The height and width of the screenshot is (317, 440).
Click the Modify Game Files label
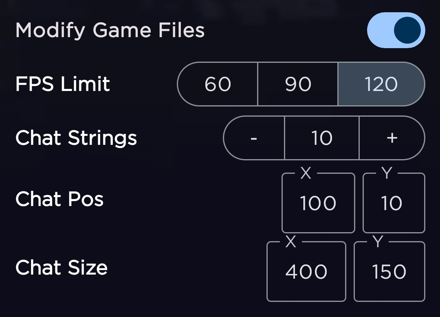click(110, 31)
